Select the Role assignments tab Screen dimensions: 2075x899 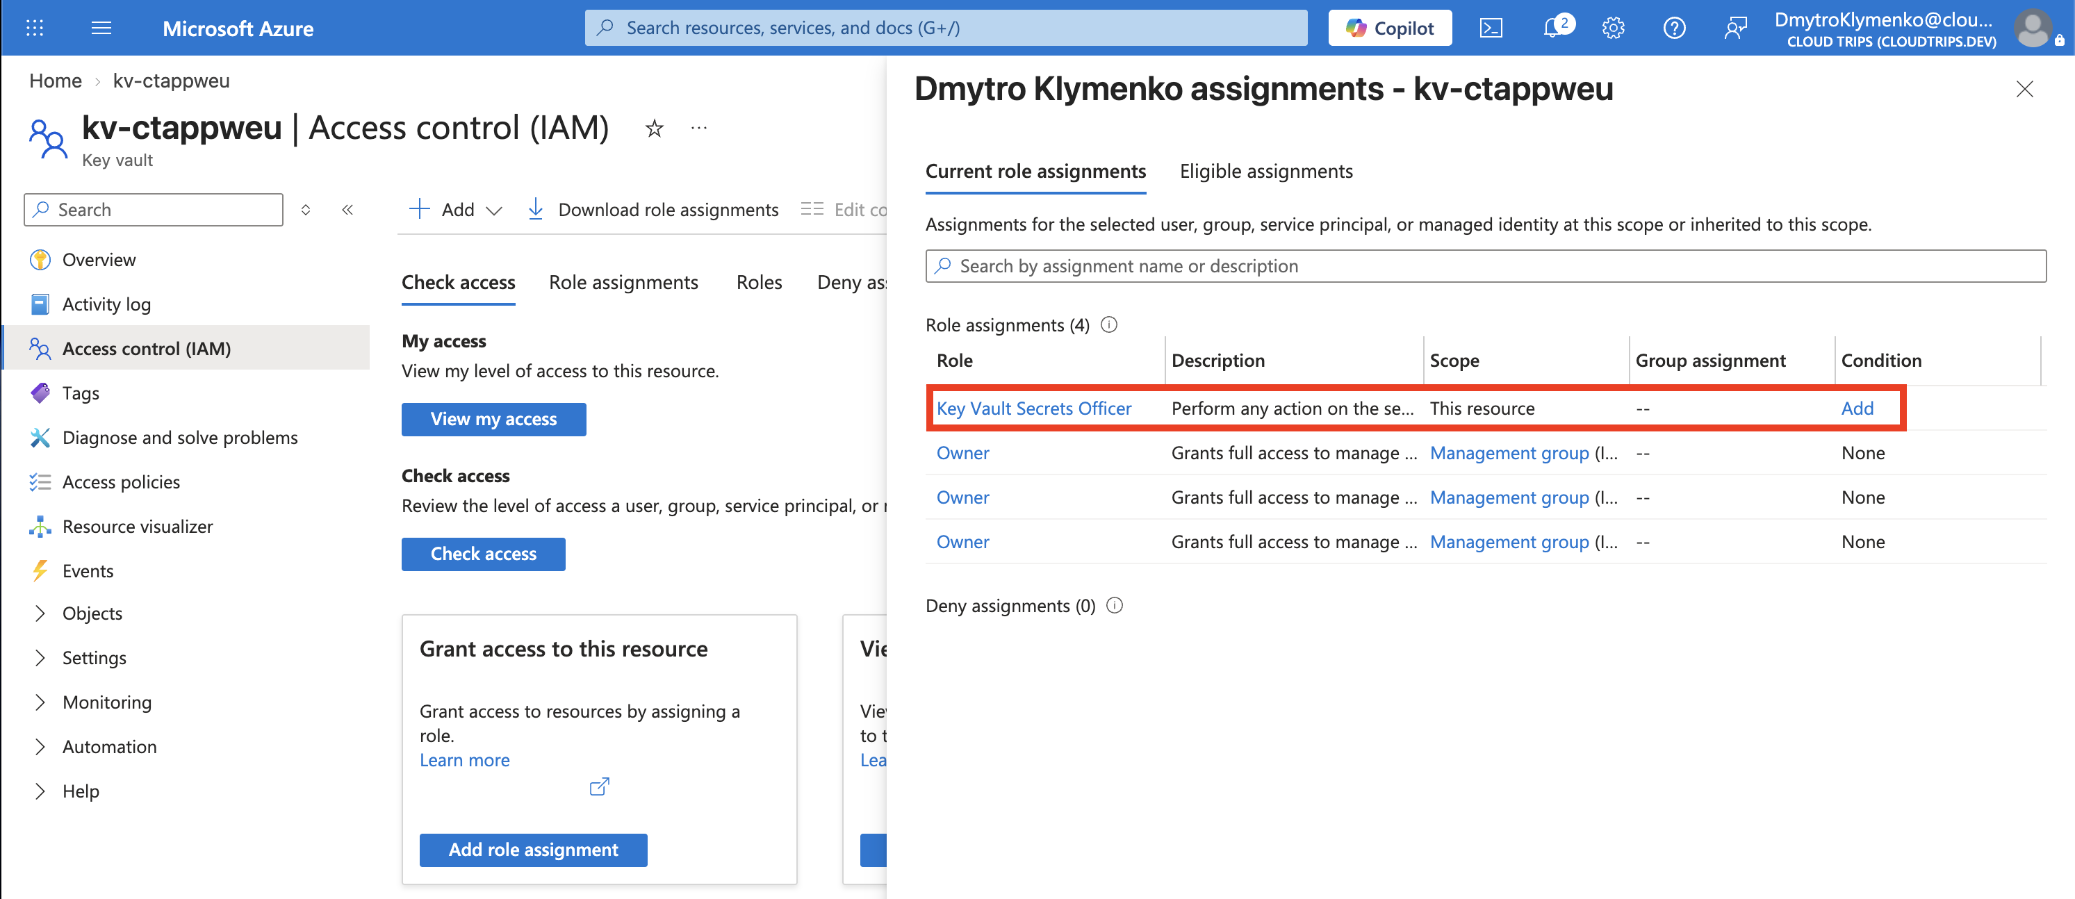[623, 283]
